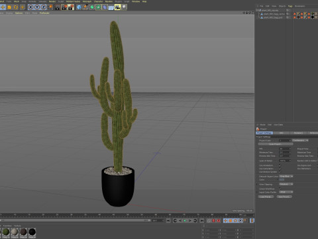Switch to the Dynamics tab in Attributes
The image size is (318, 239).
coord(298,133)
